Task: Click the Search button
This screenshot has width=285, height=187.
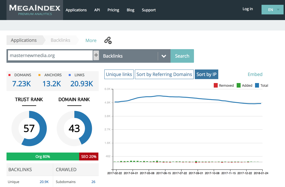Action: [182, 56]
